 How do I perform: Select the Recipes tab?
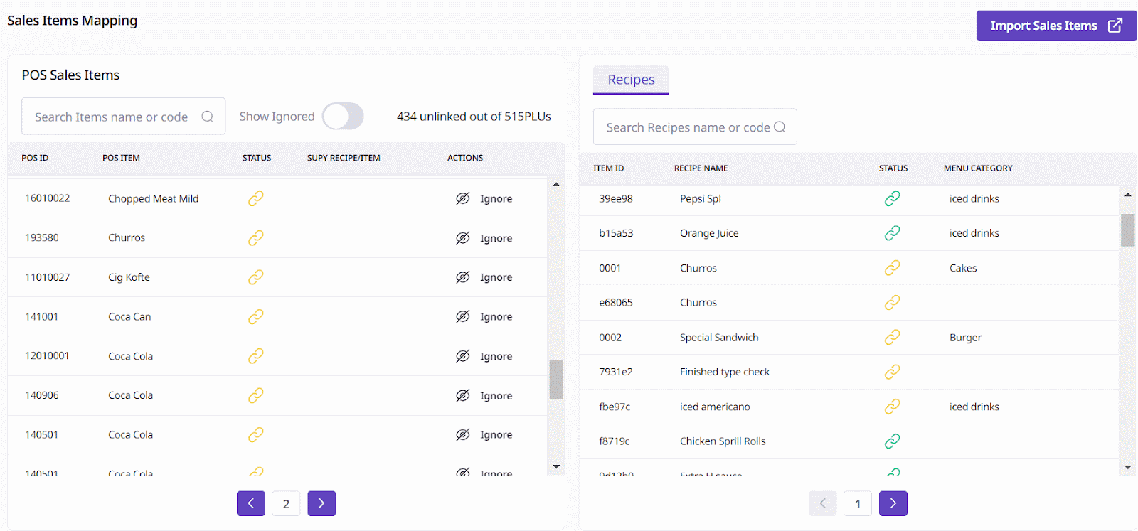631,80
